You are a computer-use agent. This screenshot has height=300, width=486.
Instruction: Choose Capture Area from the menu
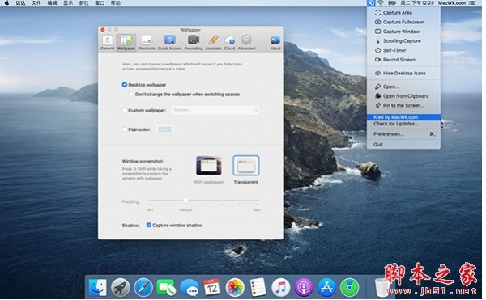click(x=403, y=13)
